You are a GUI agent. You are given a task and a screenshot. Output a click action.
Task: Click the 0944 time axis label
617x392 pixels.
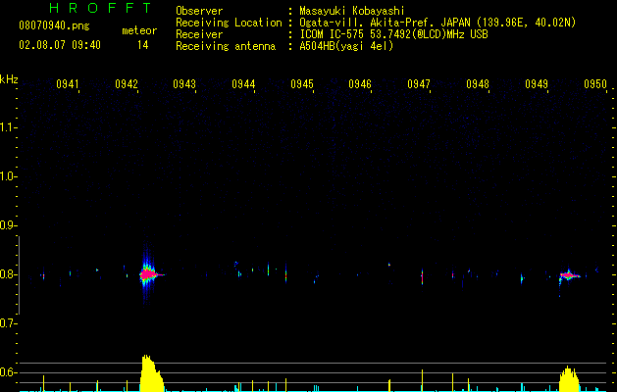(243, 83)
